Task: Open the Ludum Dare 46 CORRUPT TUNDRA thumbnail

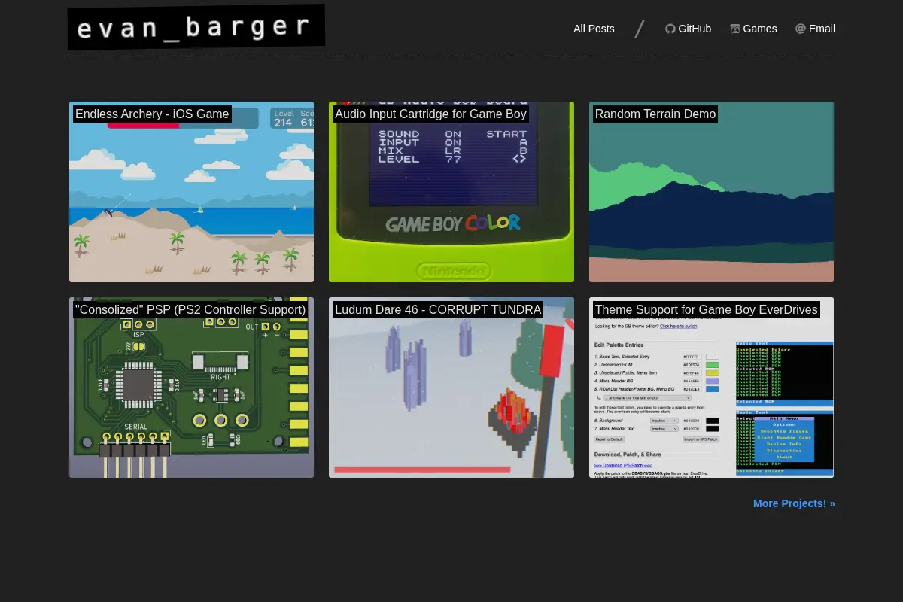Action: click(451, 388)
